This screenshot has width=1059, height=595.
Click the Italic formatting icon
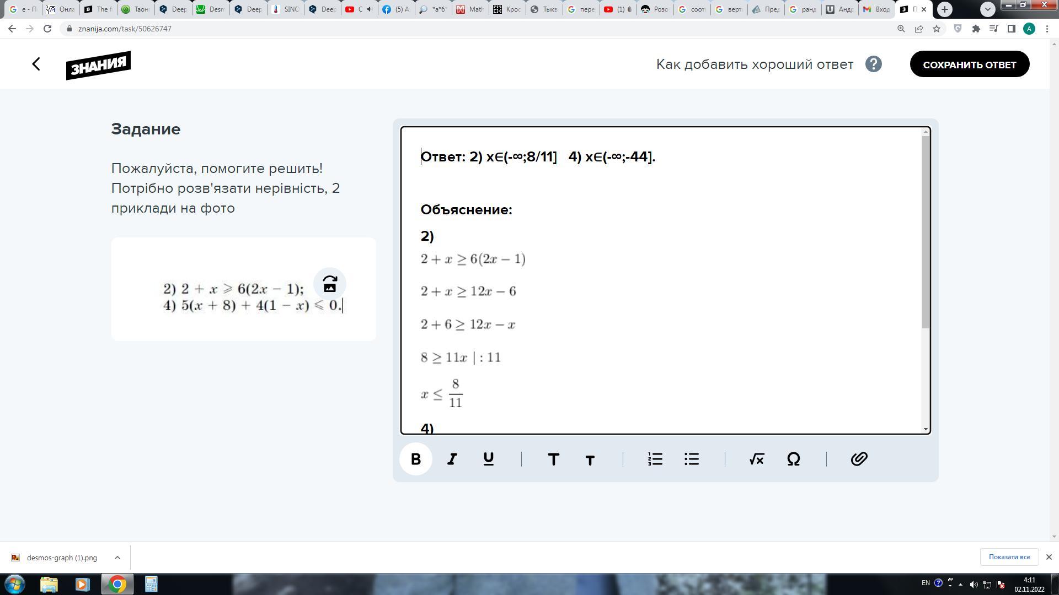tap(452, 458)
